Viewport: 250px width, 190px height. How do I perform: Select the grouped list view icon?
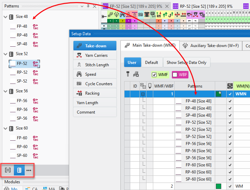tap(19, 170)
